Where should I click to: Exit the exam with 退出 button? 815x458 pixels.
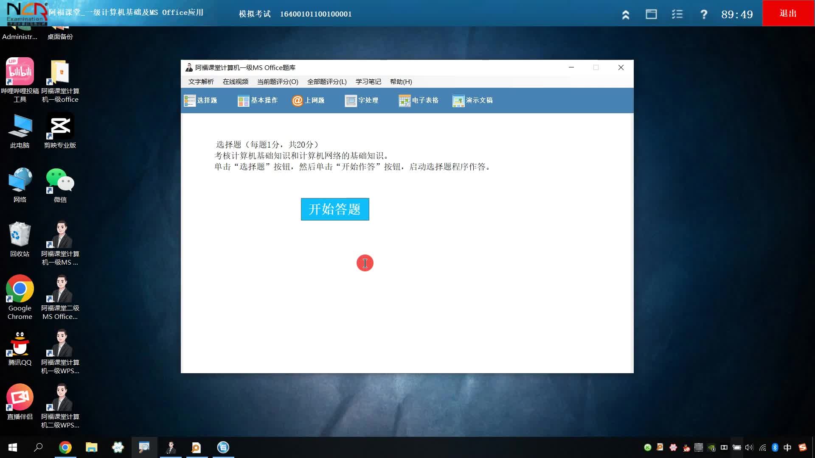point(788,13)
